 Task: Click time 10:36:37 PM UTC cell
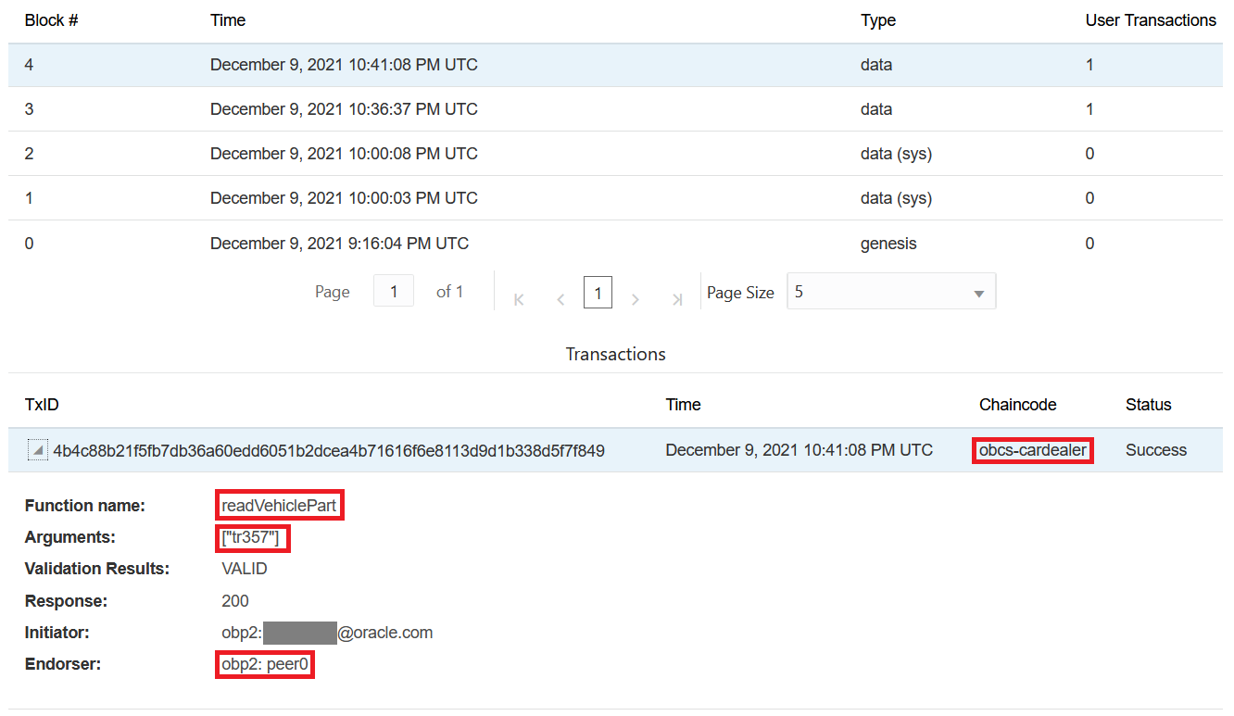344,109
